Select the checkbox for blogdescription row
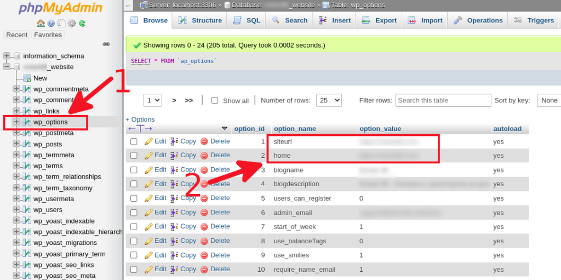Image resolution: width=561 pixels, height=280 pixels. [x=134, y=184]
